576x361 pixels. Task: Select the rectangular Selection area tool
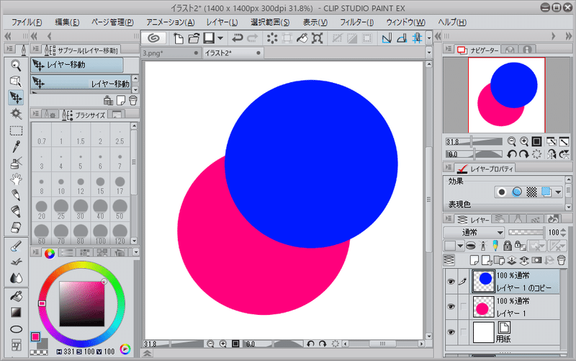tap(16, 130)
